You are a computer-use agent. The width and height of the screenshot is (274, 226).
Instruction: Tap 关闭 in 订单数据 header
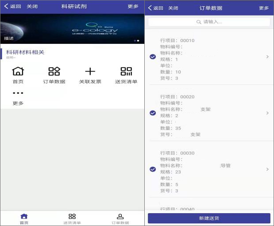173,8
